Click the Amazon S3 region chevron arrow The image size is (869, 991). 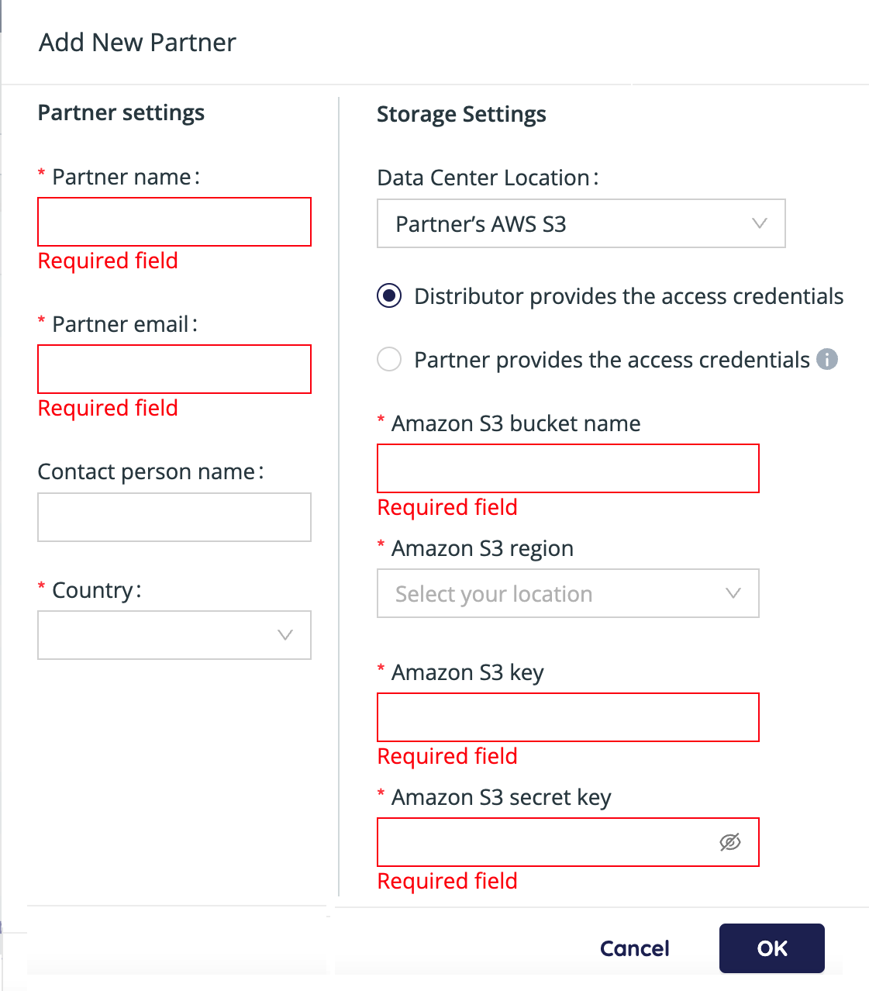click(x=733, y=593)
